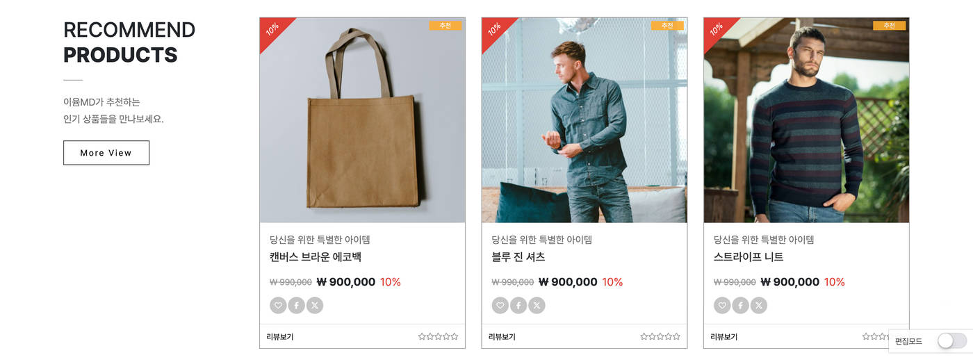Click the heart wishlist icon for 캔버스 브라운 에코백
Screen dimensions: 973x362
(278, 305)
